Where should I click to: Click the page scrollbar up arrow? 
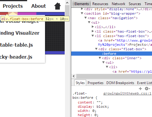(x=67, y=3)
